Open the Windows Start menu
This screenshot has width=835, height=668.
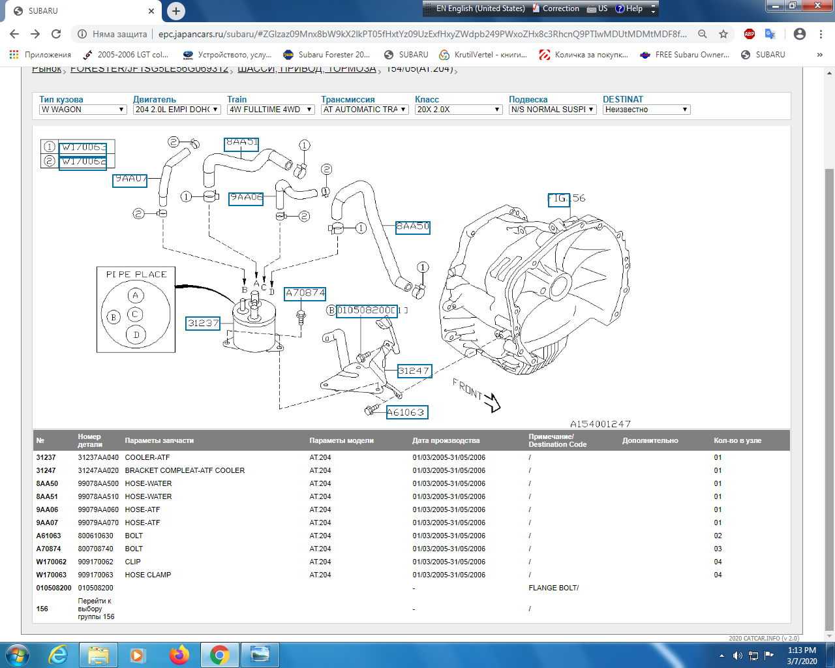18,654
